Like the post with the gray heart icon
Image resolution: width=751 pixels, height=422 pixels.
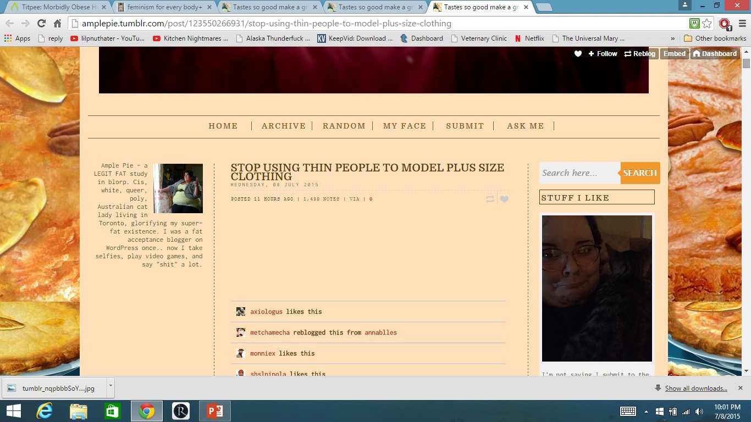pos(504,199)
